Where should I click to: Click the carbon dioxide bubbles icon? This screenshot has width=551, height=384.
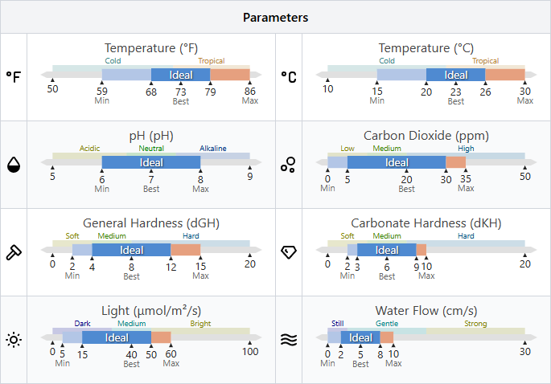click(288, 165)
